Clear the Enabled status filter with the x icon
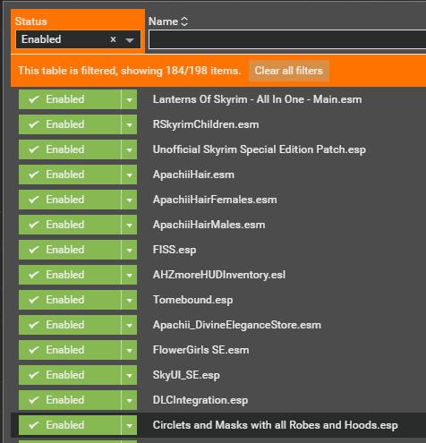This screenshot has width=426, height=443. click(113, 39)
